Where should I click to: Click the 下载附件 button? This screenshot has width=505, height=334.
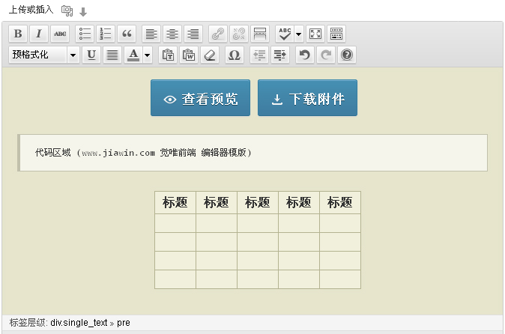307,99
